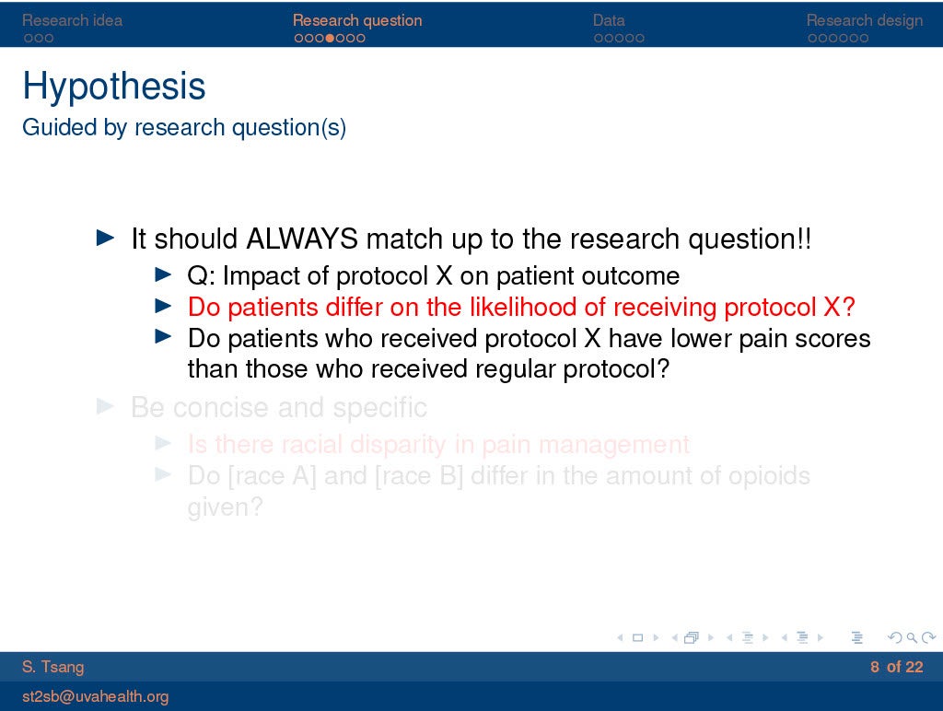This screenshot has width=943, height=711.
Task: Select first progress dot under Data
Action: point(599,39)
